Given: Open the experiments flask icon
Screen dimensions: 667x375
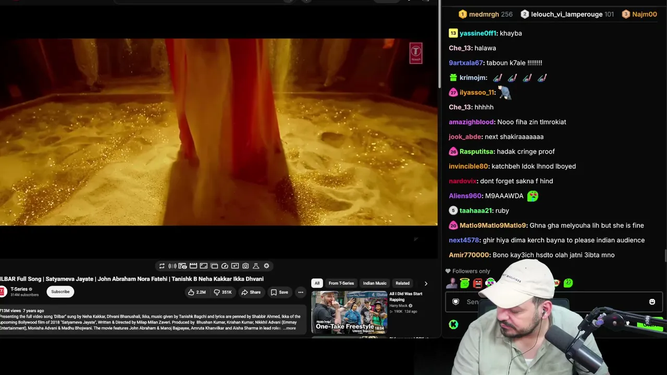Looking at the screenshot, I should 256,266.
